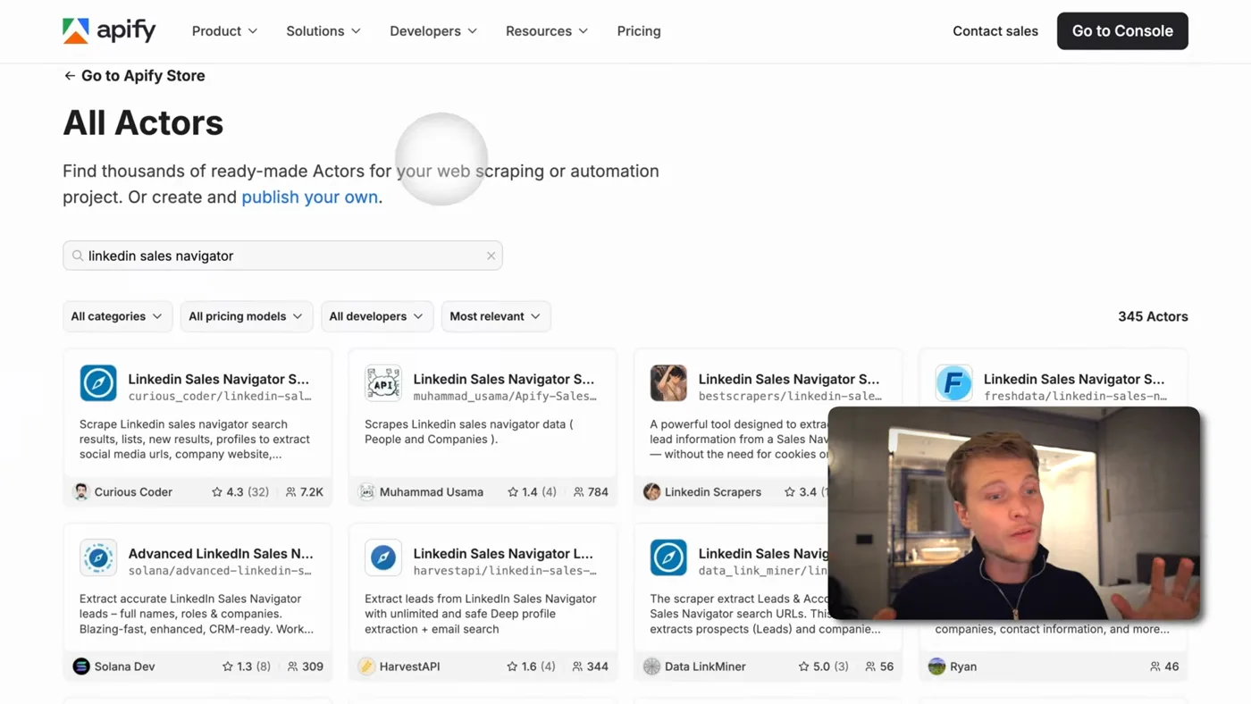Click the HarvestAPI author name

409,666
